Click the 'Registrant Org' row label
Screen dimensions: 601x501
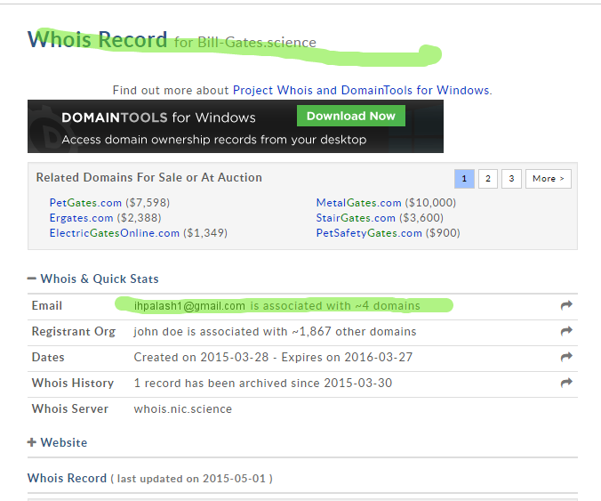[x=74, y=331]
